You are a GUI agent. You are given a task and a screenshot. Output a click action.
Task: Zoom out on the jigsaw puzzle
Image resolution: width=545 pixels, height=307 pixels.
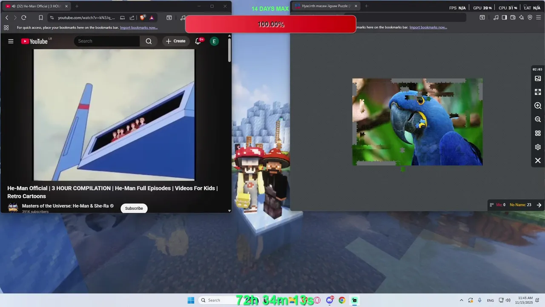pyautogui.click(x=538, y=119)
